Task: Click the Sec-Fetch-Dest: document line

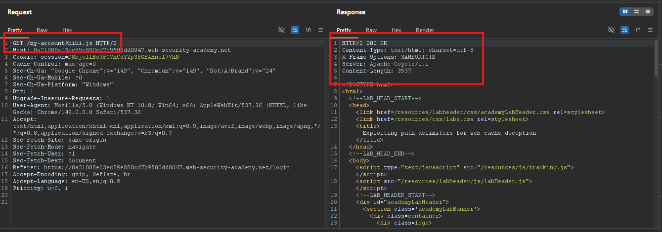Action: (54, 160)
